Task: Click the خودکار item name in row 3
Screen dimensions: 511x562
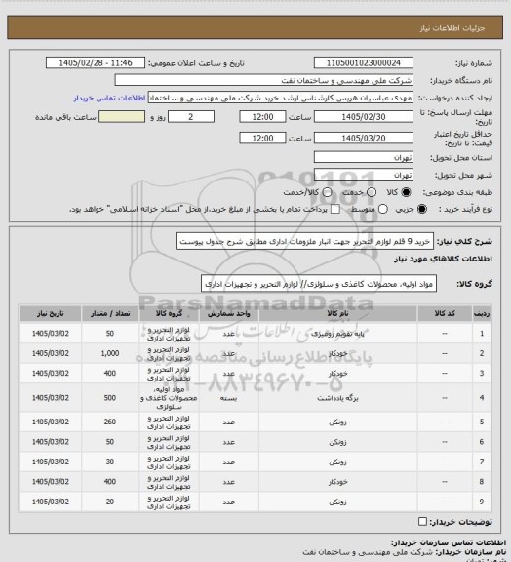Action: click(337, 374)
